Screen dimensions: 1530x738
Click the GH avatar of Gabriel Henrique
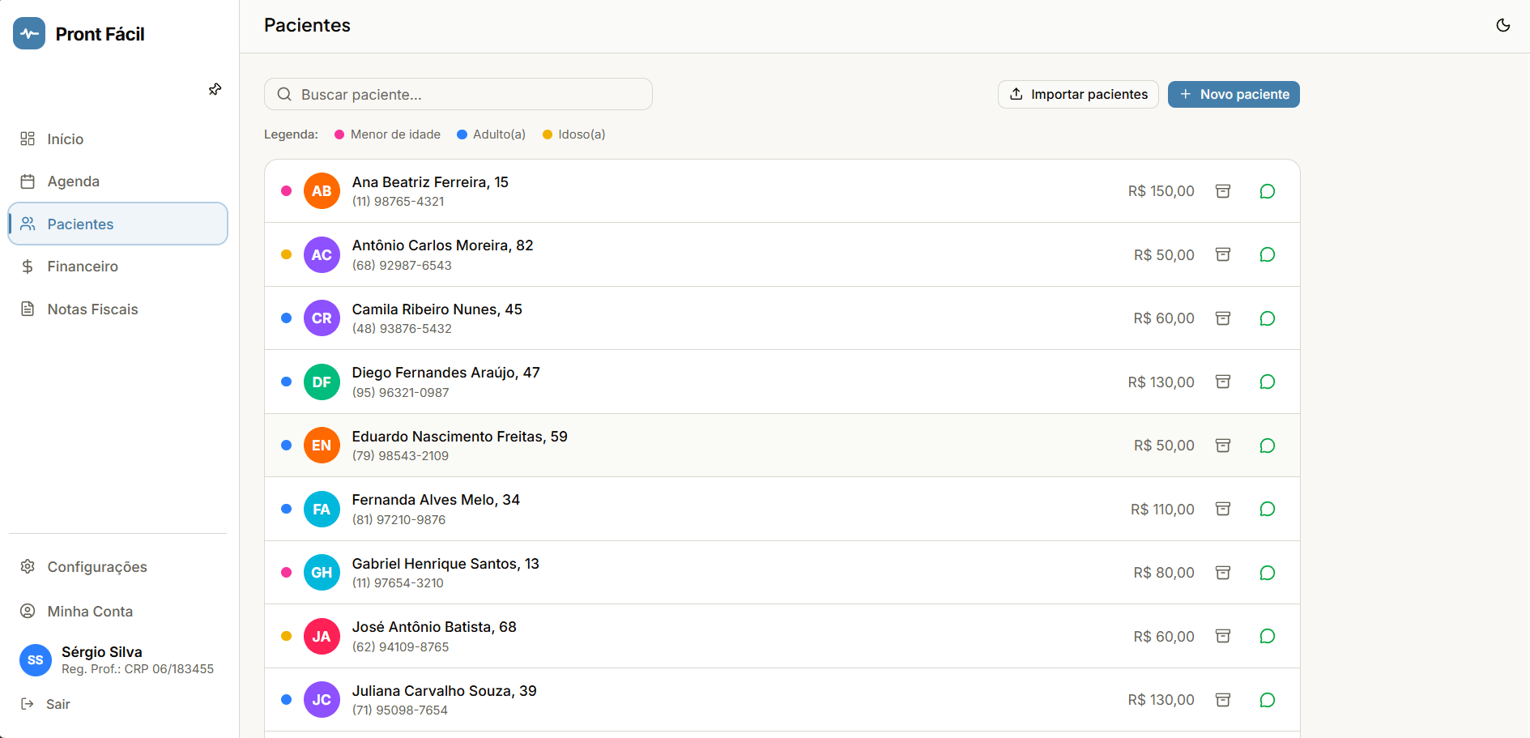pos(322,573)
